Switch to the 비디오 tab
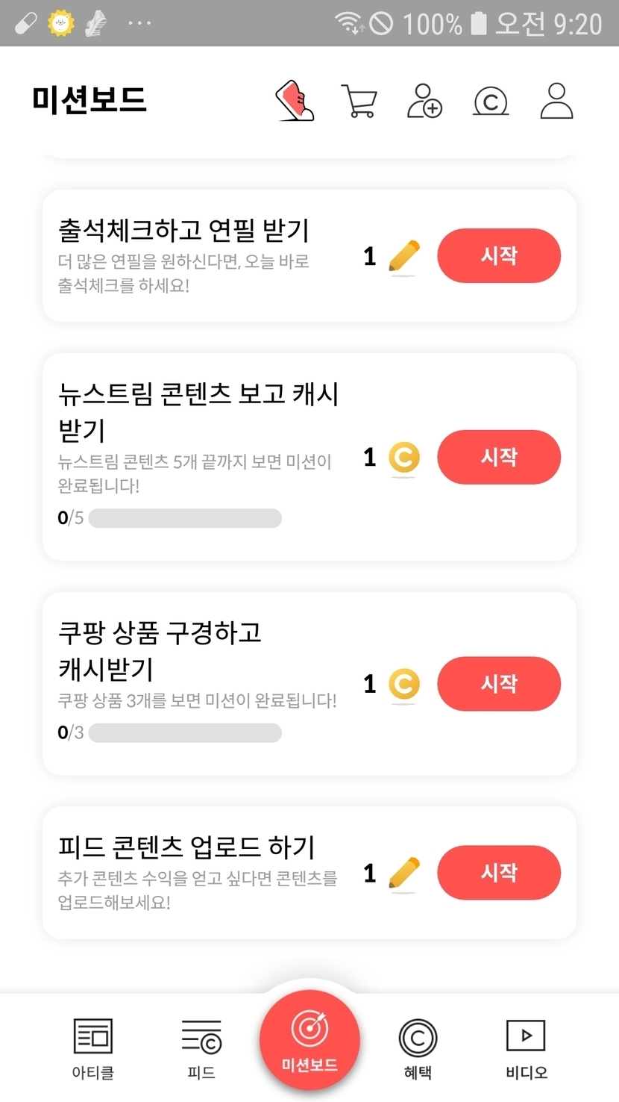This screenshot has width=619, height=1102. point(526,1049)
